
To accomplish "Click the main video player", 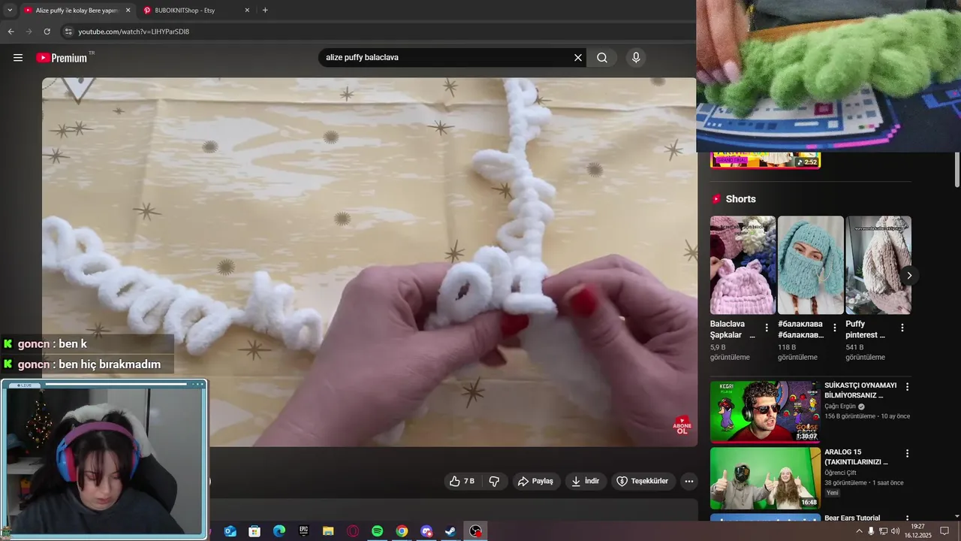I will (369, 262).
